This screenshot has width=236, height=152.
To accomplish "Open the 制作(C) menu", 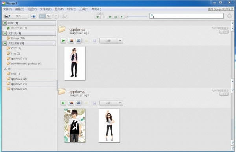I will click(72, 9).
